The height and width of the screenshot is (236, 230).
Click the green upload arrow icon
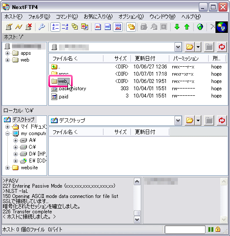click(187, 27)
